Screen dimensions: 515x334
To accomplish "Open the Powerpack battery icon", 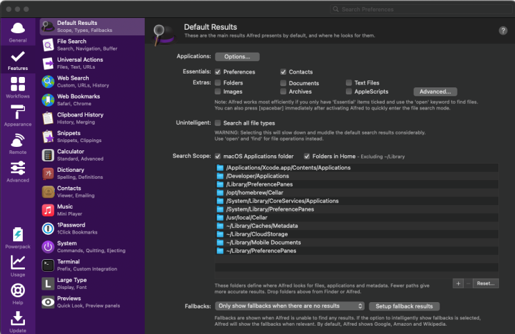I will 18,234.
